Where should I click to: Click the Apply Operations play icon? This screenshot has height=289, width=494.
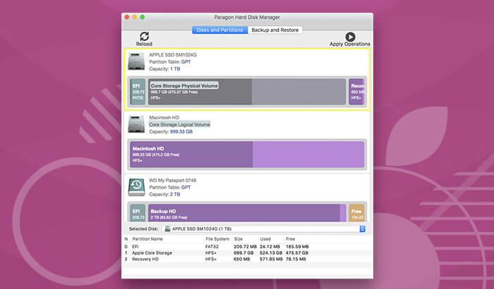(x=350, y=37)
